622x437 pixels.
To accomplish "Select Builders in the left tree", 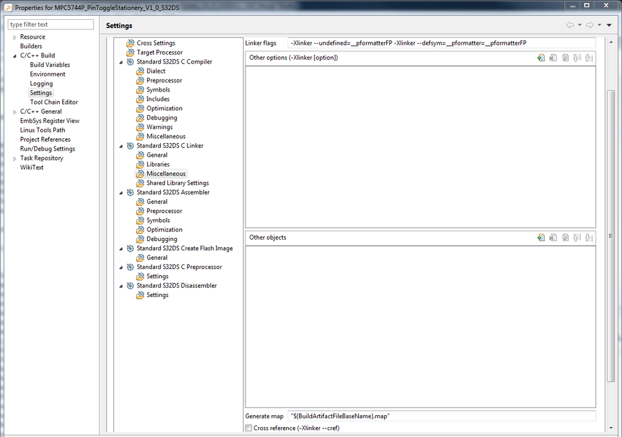I will click(x=31, y=46).
